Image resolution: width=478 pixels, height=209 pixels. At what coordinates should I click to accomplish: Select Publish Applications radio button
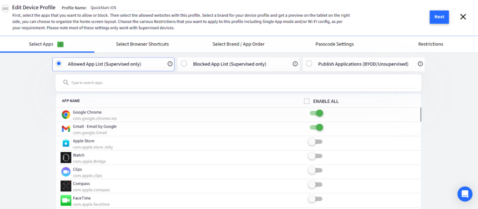pos(309,64)
